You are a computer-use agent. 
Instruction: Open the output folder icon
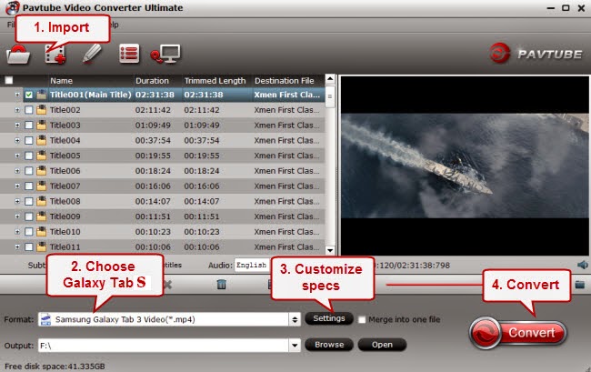(x=580, y=285)
